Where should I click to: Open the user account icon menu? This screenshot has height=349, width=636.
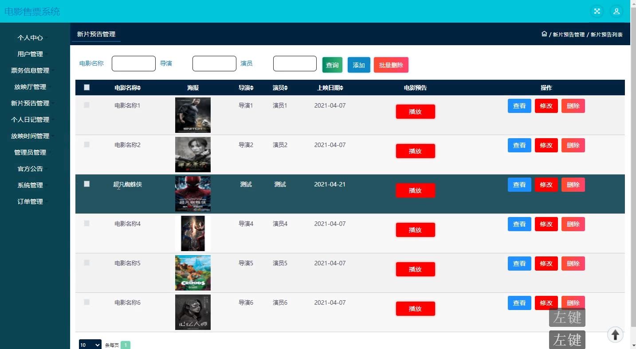click(x=616, y=12)
